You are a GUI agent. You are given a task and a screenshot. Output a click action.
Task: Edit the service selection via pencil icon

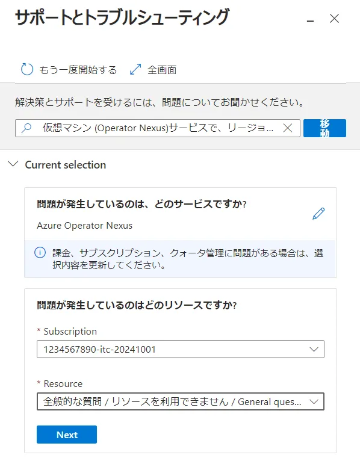coord(318,214)
